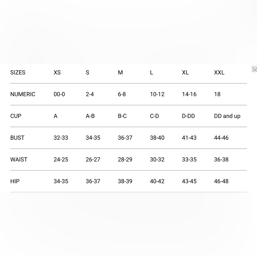This screenshot has height=257, width=257.
Task: Click waist measurement 33-35
Action: [189, 160]
